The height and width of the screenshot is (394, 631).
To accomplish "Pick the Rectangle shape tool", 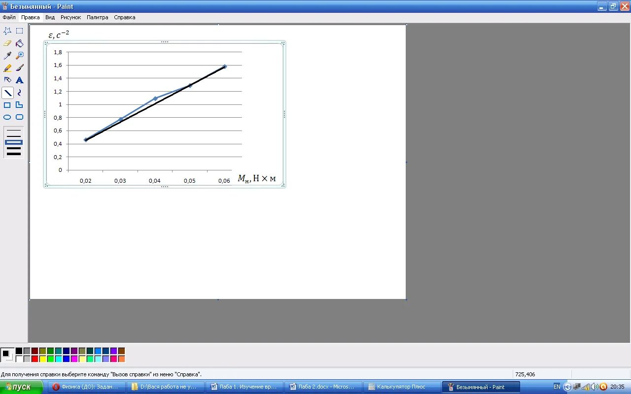I will (x=7, y=105).
